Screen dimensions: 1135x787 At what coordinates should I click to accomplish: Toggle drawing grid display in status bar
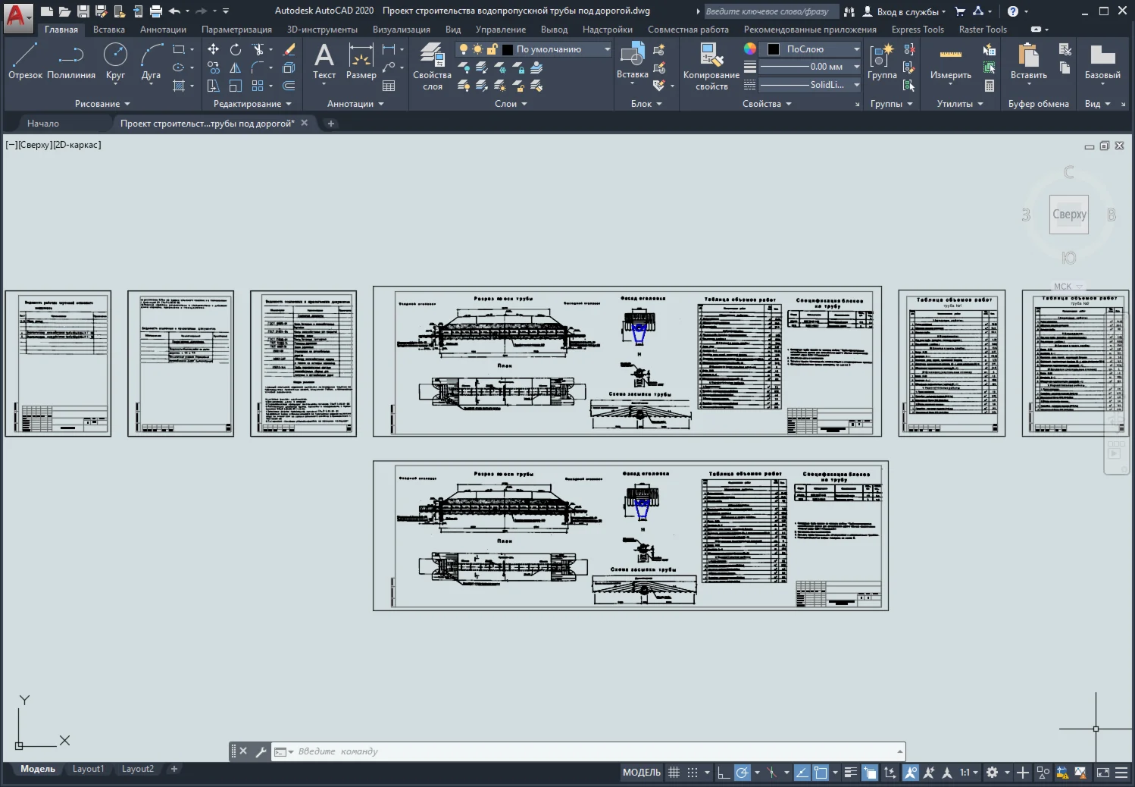click(x=674, y=773)
